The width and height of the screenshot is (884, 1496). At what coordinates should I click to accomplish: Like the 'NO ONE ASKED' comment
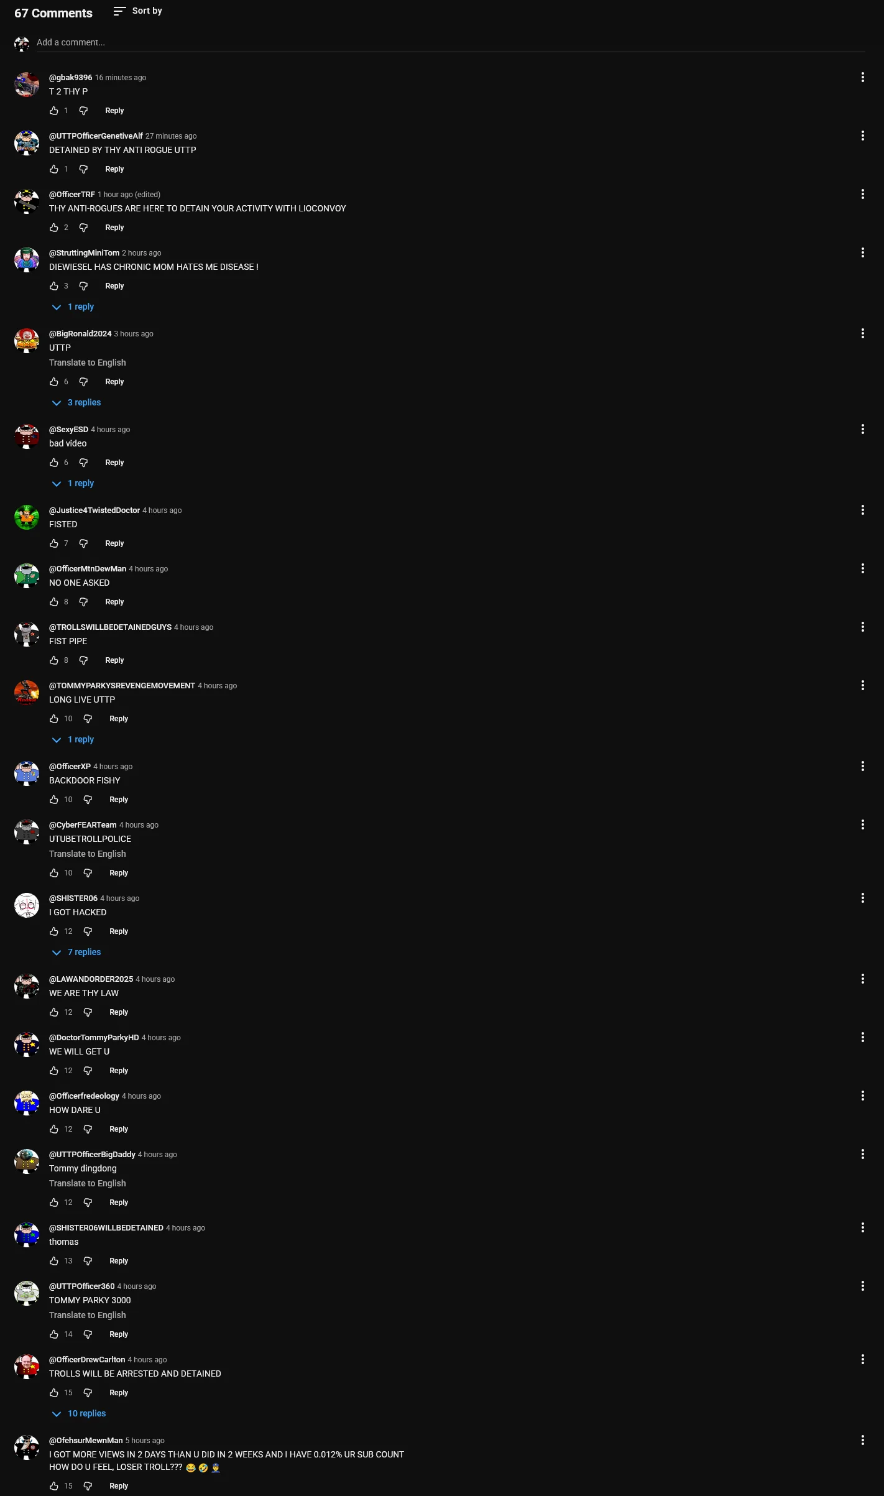point(54,602)
